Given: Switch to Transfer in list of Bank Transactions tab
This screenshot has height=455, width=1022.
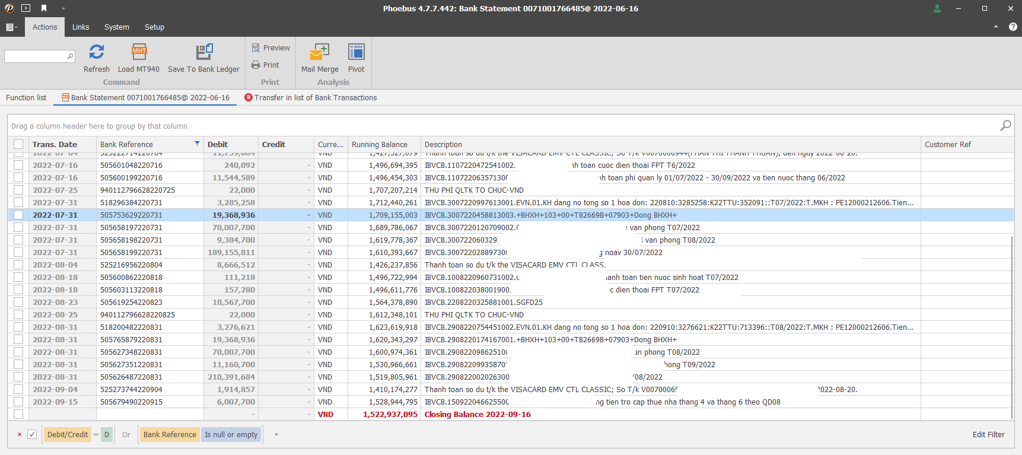Looking at the screenshot, I should pos(311,97).
